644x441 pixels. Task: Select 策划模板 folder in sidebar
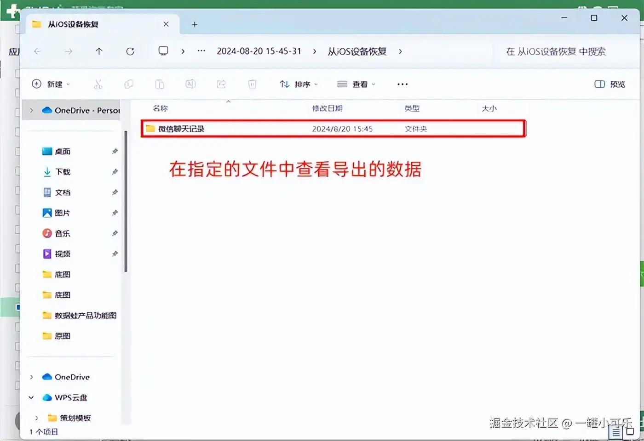[x=69, y=418]
